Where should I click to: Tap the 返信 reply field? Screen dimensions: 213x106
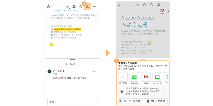72,102
